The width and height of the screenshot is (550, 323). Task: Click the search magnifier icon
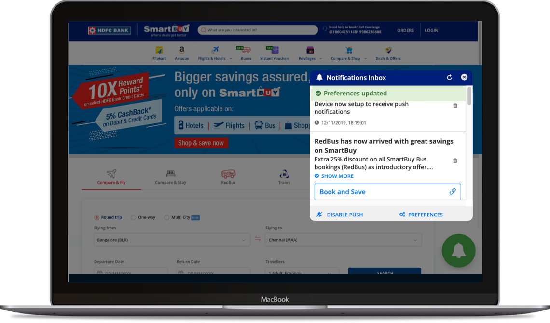click(x=203, y=30)
